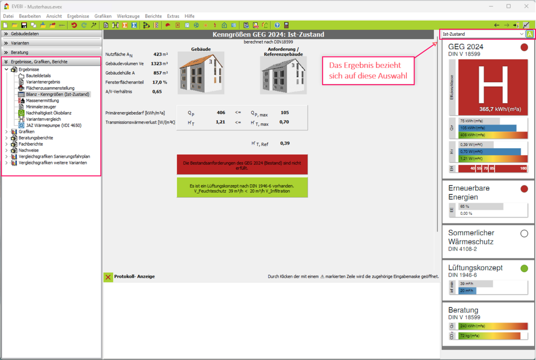
Task: Open the Werkzeuge menu
Action: coord(128,16)
